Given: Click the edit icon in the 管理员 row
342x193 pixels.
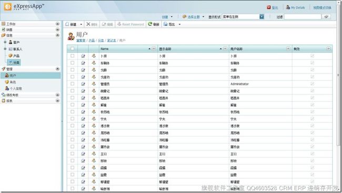Looking at the screenshot, I should tap(83, 84).
